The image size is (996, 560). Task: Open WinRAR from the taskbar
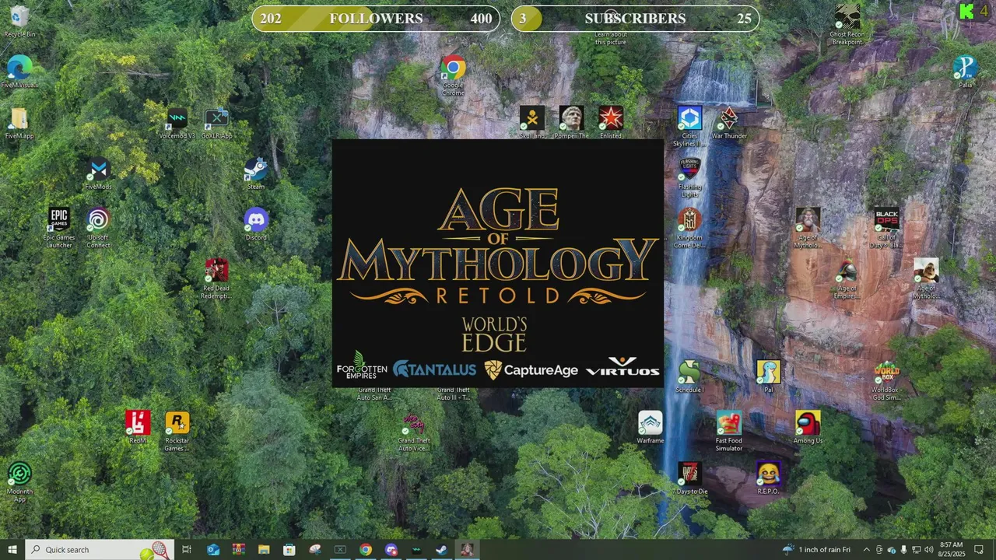point(238,549)
